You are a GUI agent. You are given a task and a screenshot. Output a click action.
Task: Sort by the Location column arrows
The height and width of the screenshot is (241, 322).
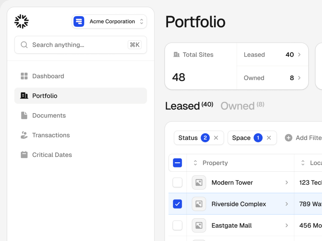pyautogui.click(x=303, y=163)
